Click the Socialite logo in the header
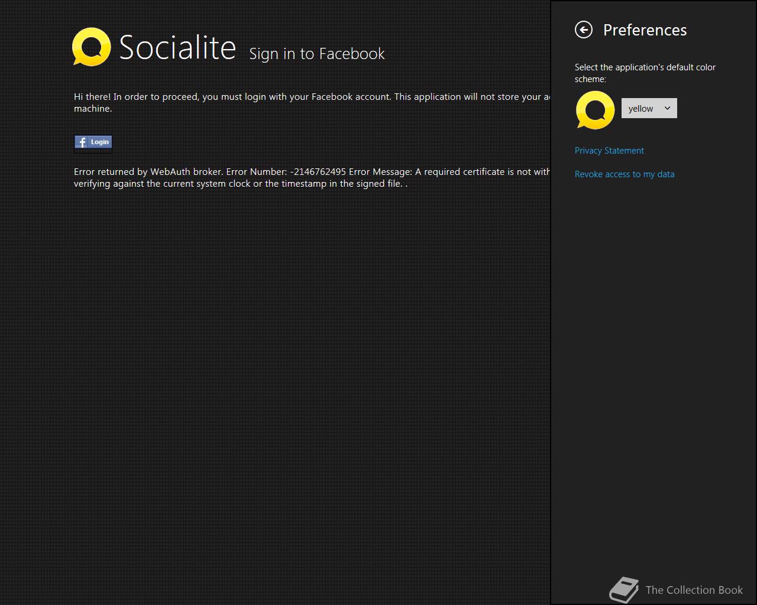757x605 pixels. (91, 47)
